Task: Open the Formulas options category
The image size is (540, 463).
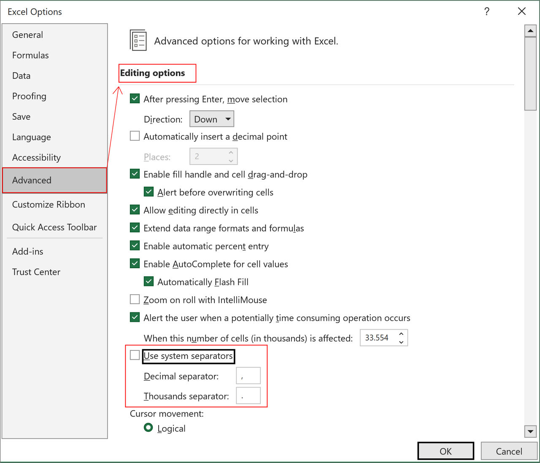Action: tap(30, 55)
